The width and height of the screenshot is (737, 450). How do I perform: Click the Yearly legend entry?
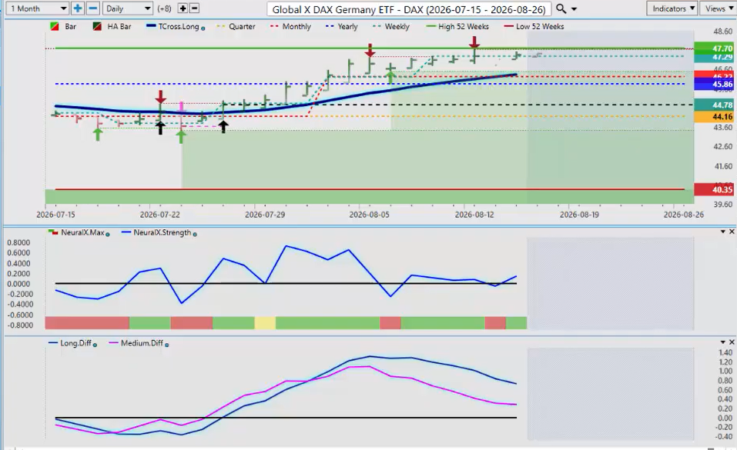tap(342, 27)
